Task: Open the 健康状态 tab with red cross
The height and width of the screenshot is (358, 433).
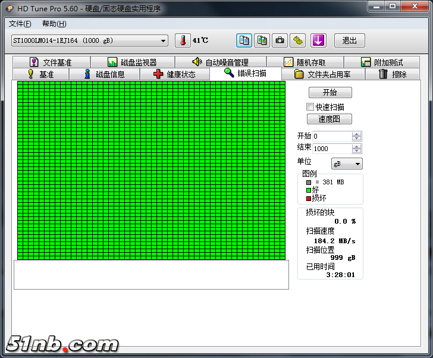Action: 174,74
